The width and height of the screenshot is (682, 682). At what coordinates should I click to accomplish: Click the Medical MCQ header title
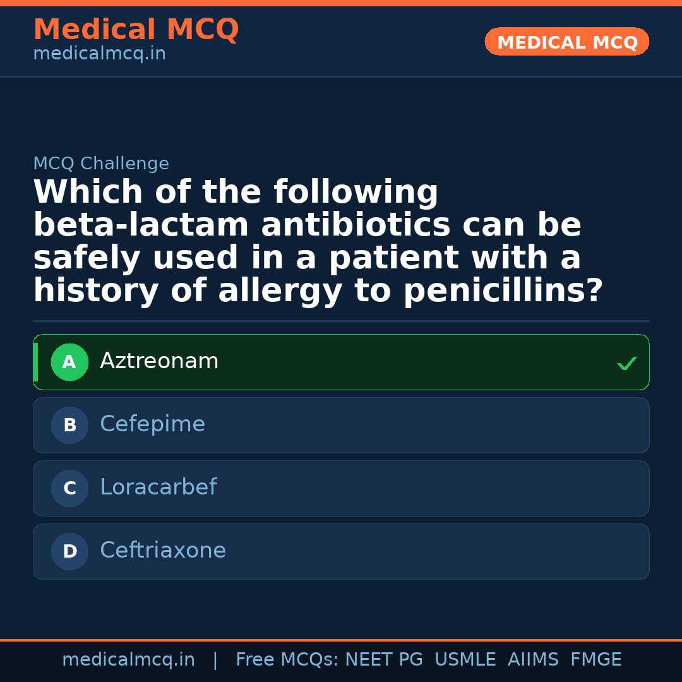pos(136,30)
